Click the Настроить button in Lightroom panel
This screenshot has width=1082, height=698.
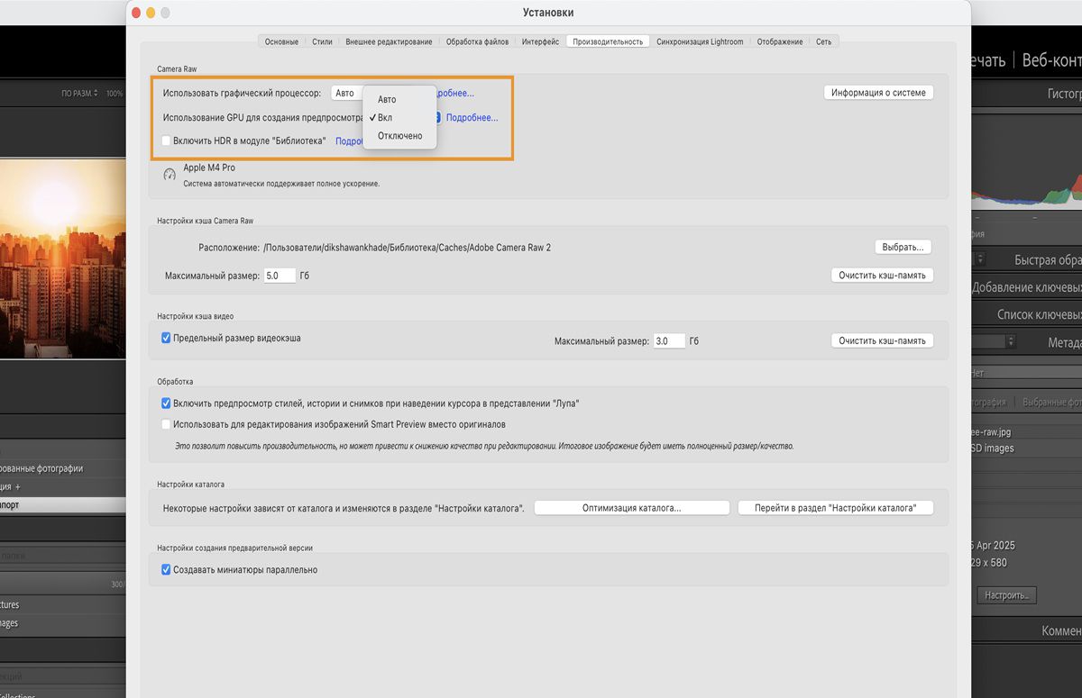pos(1007,595)
